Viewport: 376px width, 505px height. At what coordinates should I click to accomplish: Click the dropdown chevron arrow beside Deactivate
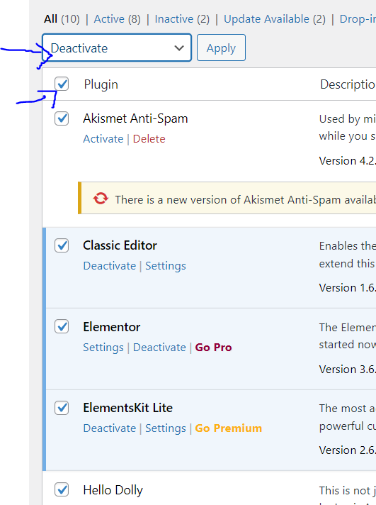pos(179,48)
